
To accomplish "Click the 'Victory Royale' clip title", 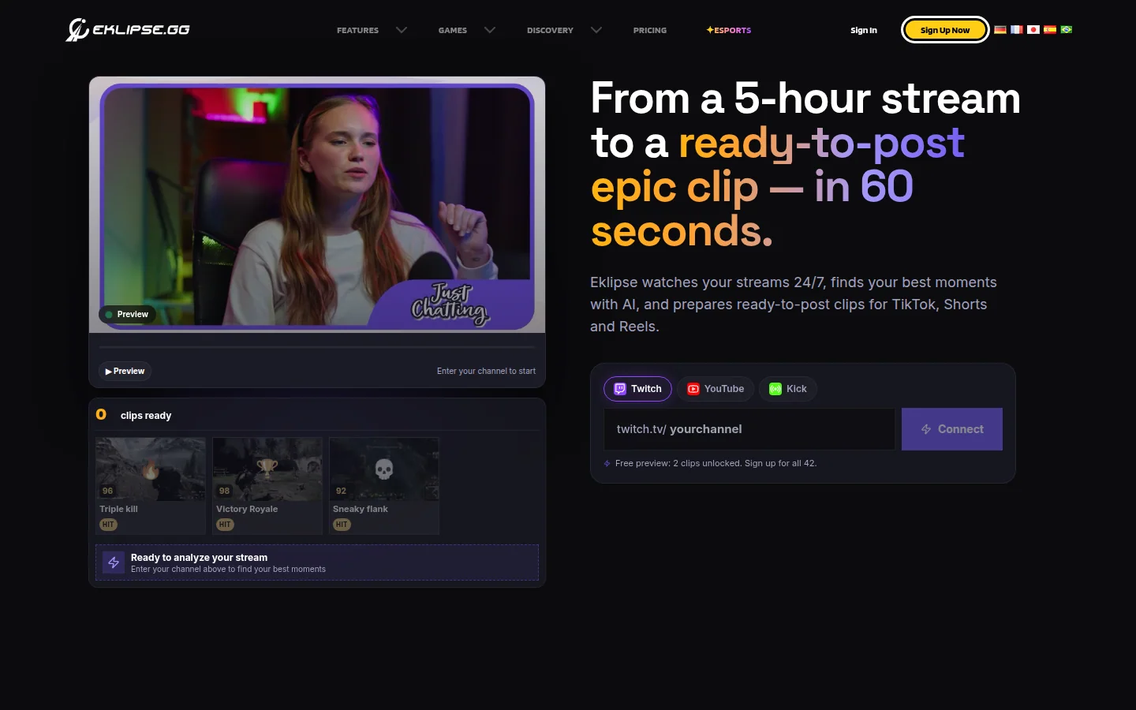I will click(x=247, y=510).
